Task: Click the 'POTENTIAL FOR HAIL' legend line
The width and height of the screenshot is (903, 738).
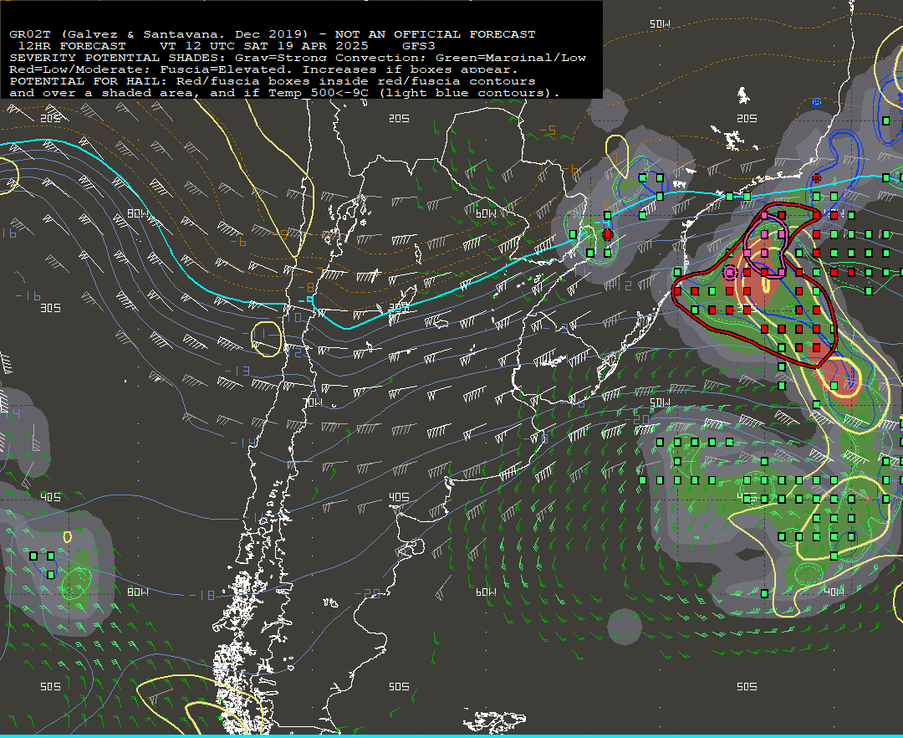Action: pyautogui.click(x=273, y=81)
